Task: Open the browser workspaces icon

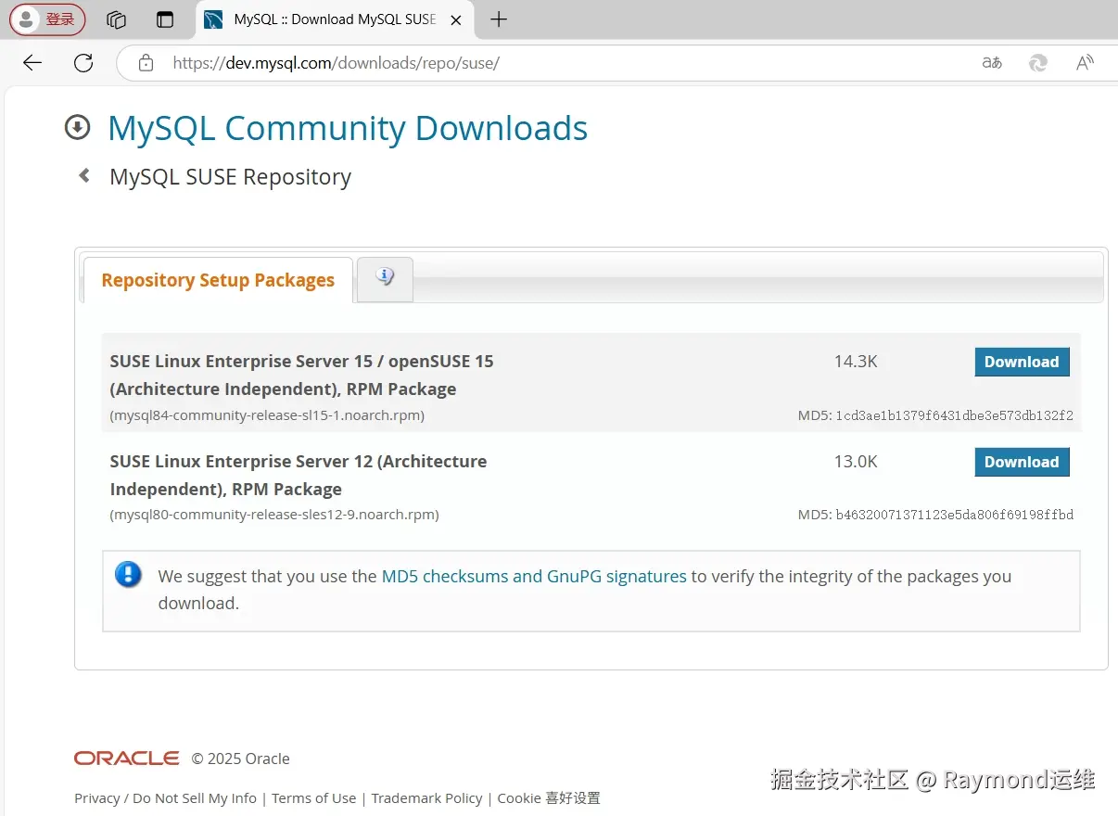Action: [116, 19]
